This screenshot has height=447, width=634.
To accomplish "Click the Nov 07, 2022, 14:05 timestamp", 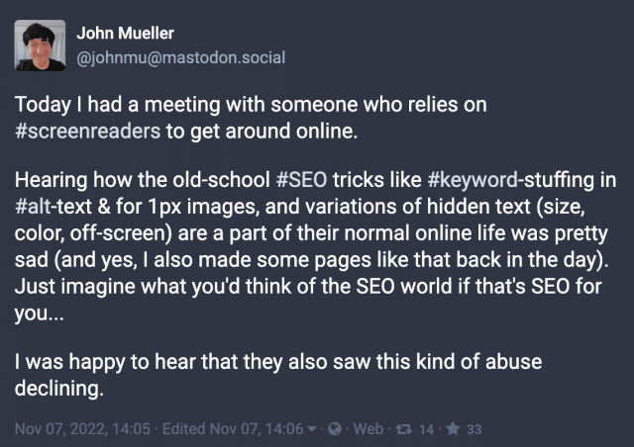I will (83, 429).
